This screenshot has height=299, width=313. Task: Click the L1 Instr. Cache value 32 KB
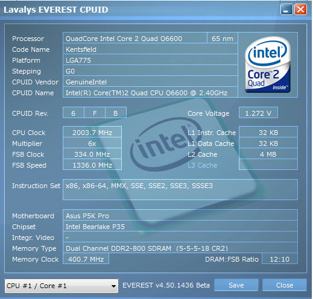point(268,133)
